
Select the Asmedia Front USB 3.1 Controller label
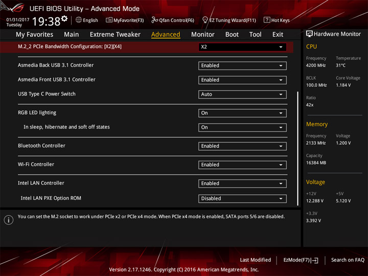tap(57, 80)
